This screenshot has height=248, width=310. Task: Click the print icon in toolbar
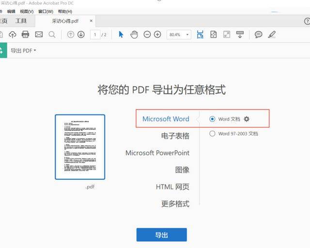pyautogui.click(x=25, y=34)
